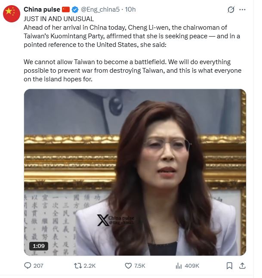Screen dimensions: 262x278
Task: Share the post via the upload arrow icon
Action: click(x=242, y=266)
